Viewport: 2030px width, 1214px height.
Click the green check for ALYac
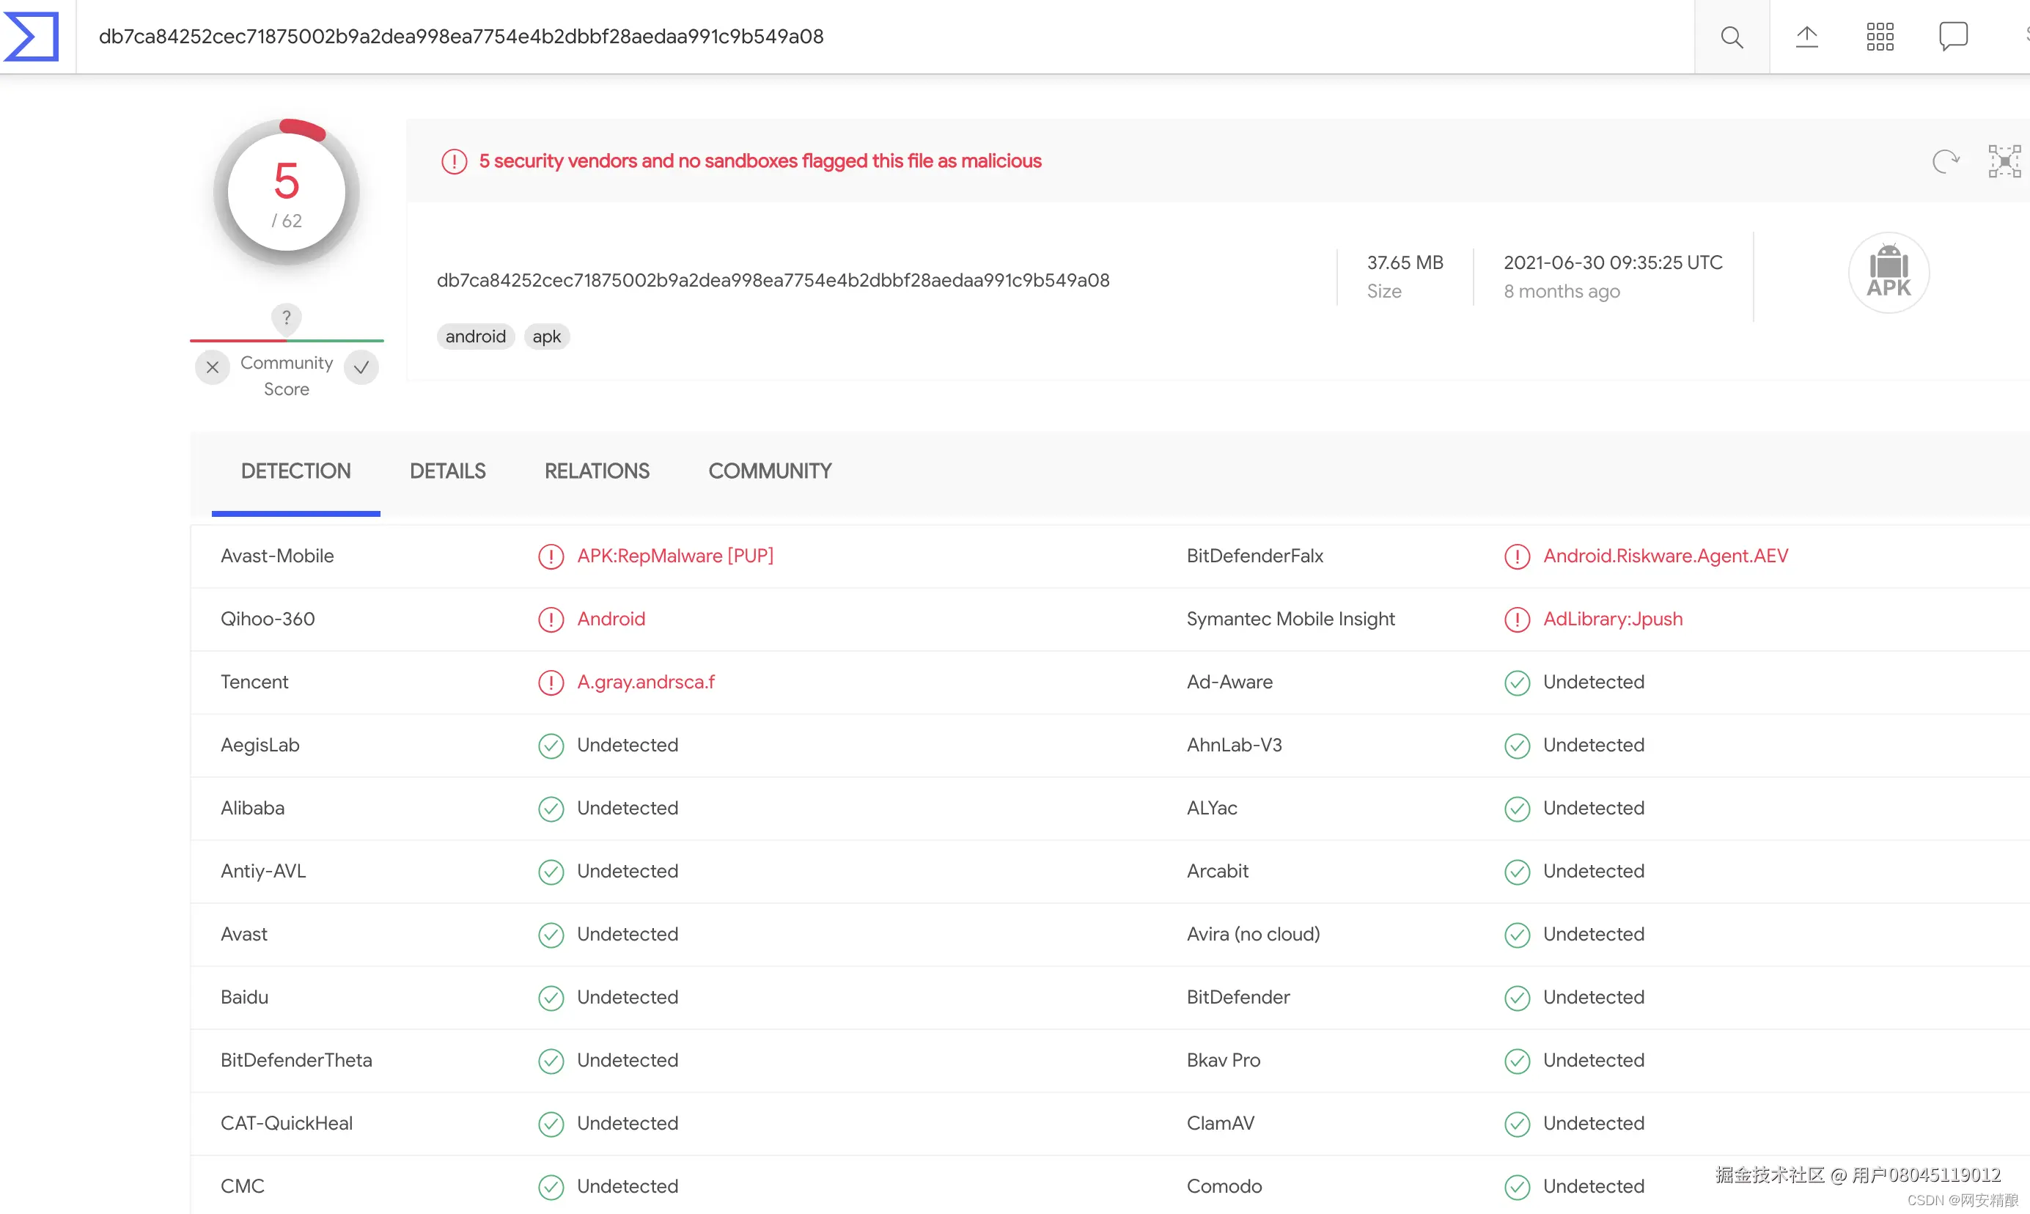(1517, 809)
